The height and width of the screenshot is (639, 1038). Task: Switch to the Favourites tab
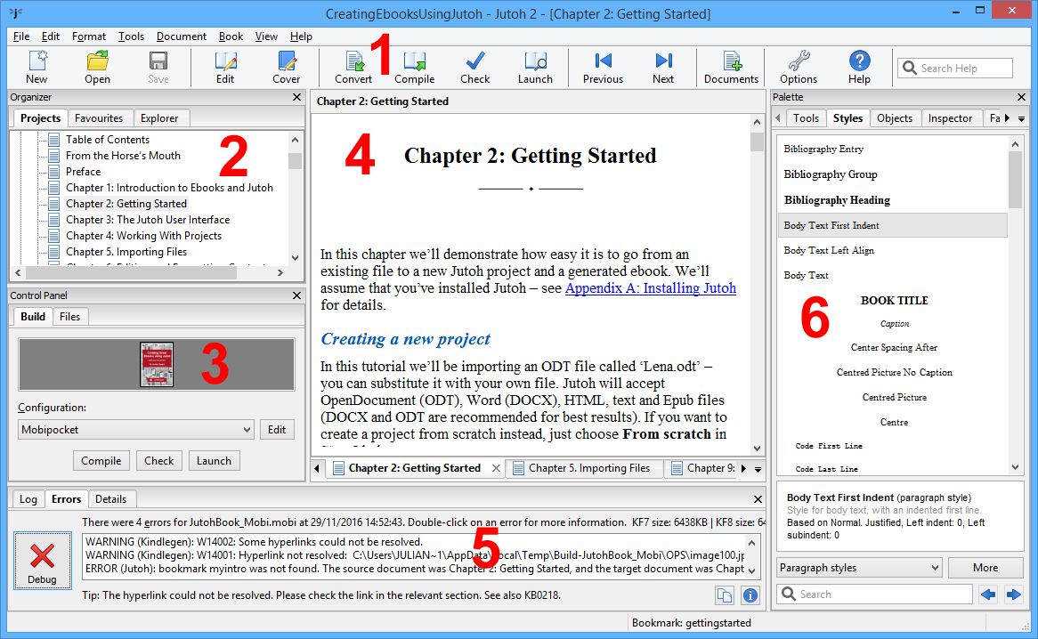pyautogui.click(x=99, y=118)
